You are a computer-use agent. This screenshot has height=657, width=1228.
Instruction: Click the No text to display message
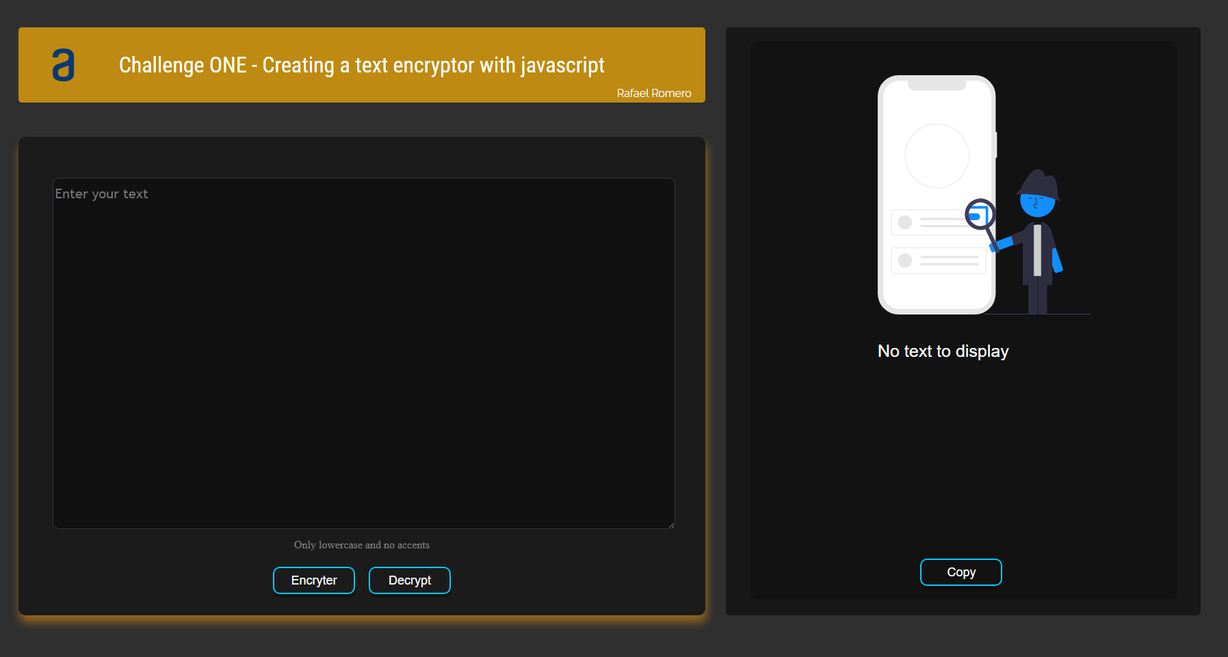tap(943, 351)
